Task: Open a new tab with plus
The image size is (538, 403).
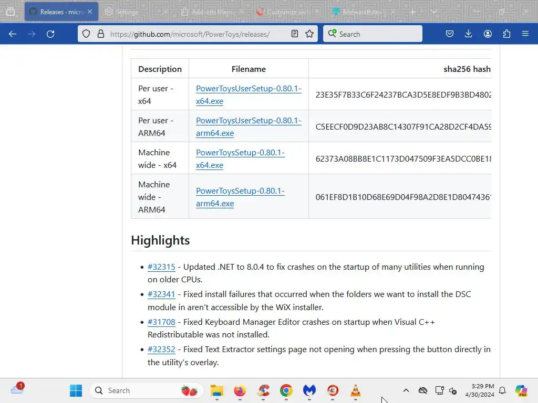Action: tap(413, 12)
